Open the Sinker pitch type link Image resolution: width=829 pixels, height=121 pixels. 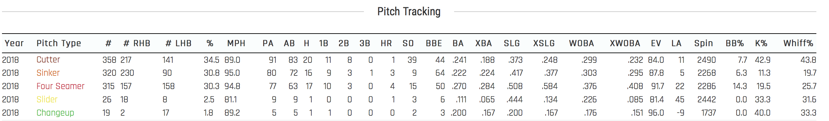(48, 73)
